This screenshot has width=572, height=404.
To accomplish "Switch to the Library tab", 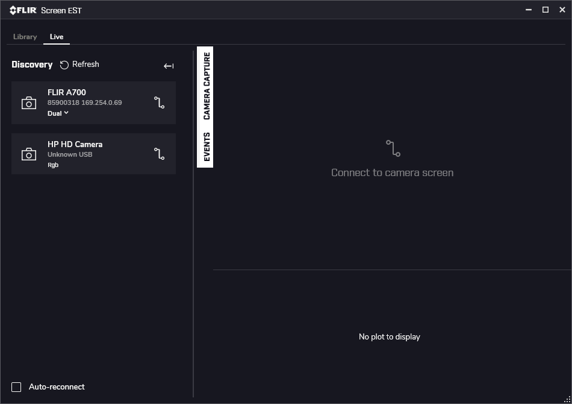I will coord(25,37).
